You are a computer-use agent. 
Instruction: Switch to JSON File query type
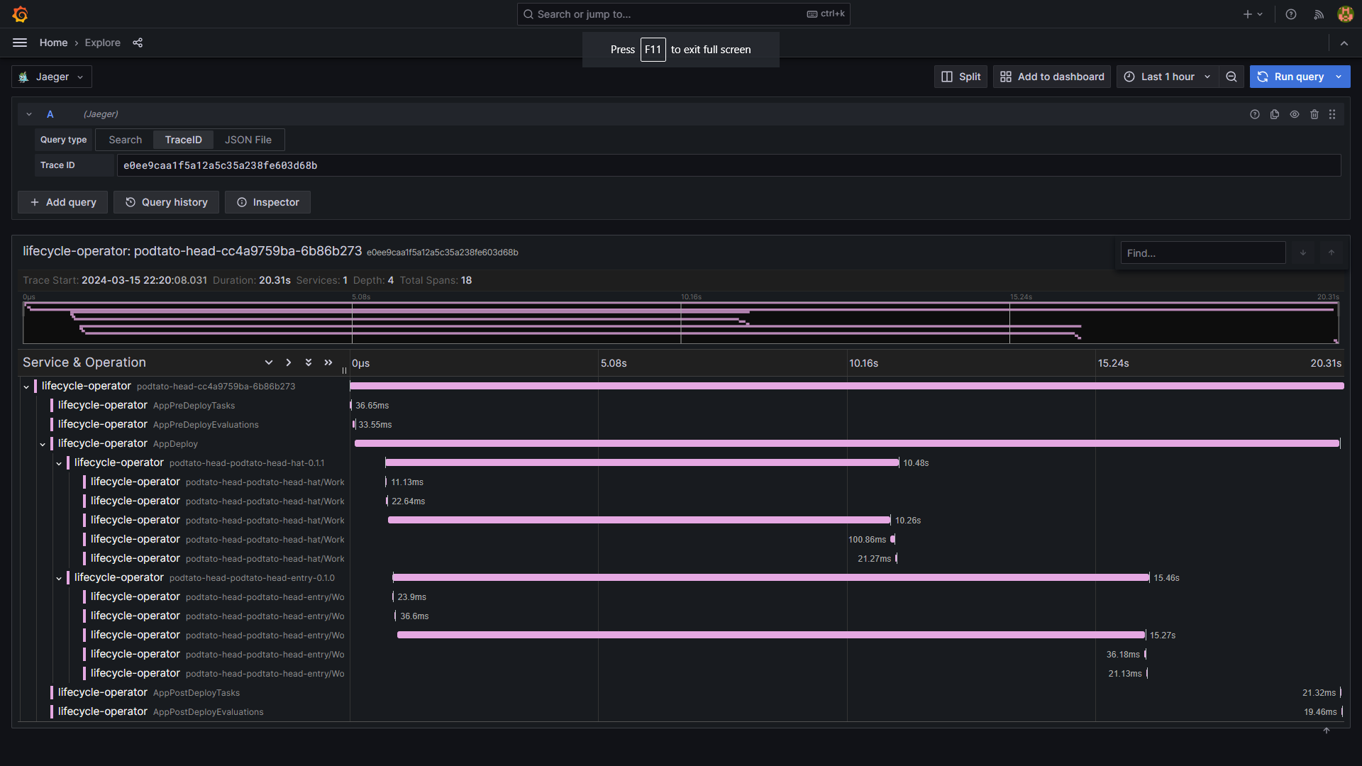point(248,140)
